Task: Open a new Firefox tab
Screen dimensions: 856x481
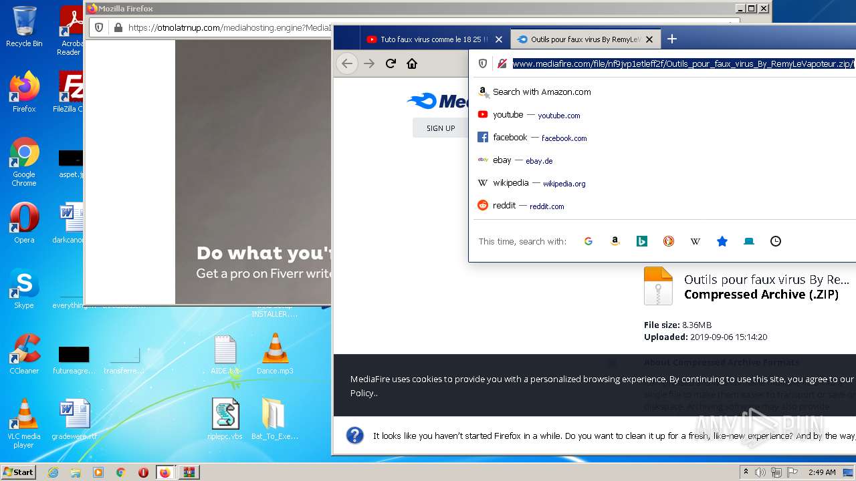Action: 672,39
